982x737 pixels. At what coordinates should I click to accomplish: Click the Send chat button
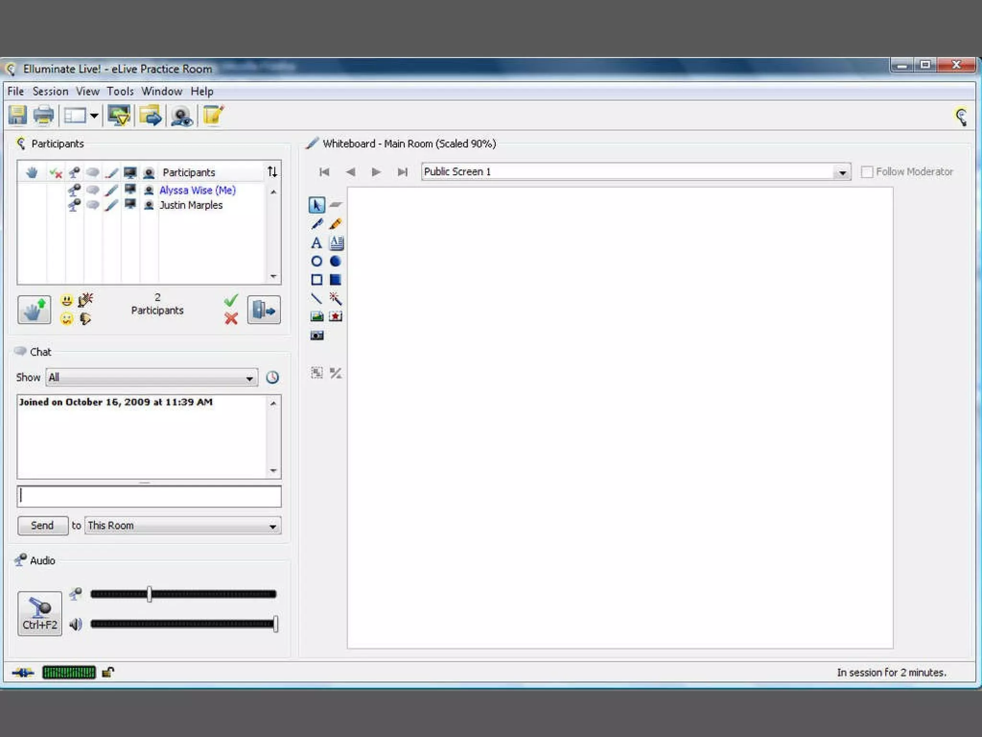[x=42, y=525]
